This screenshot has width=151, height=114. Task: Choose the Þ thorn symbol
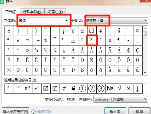point(74,70)
